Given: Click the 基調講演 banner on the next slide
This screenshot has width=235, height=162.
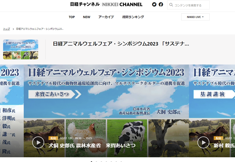Looking at the screenshot, I should (214, 94).
